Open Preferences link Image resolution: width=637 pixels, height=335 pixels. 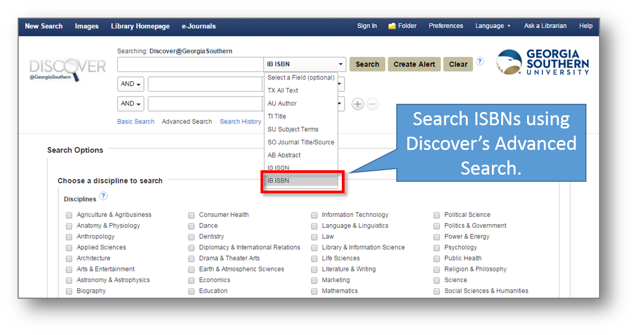(x=446, y=26)
